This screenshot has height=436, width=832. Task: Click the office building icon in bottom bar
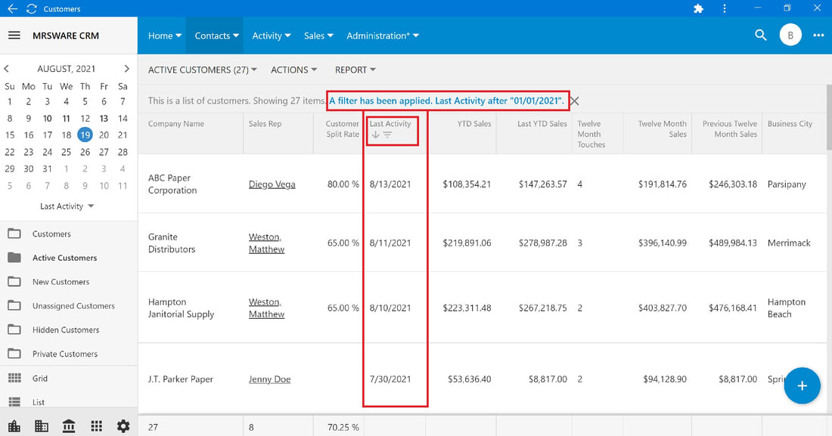[42, 425]
